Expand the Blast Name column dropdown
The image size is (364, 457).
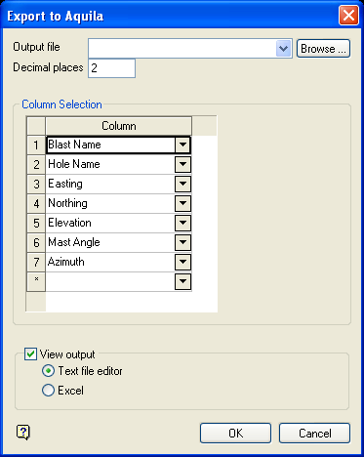tap(182, 145)
